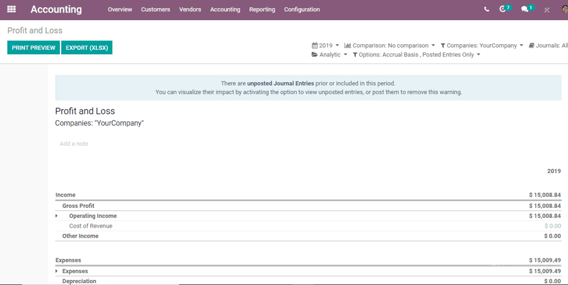Screen dimensions: 568x285
Task: Click the Cost of Revenue $0.00 value
Action: coord(553,226)
